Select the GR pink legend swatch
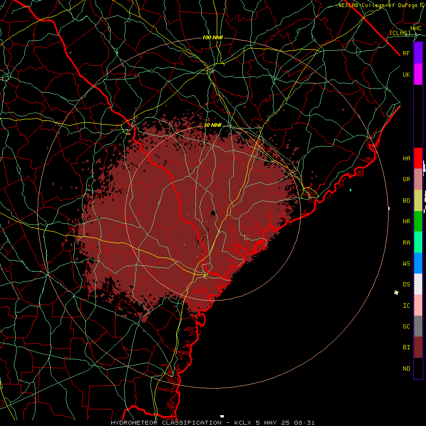 (418, 179)
